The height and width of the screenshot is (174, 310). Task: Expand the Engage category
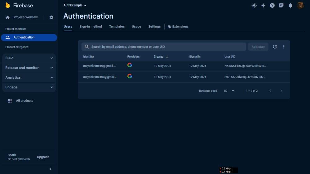click(29, 87)
